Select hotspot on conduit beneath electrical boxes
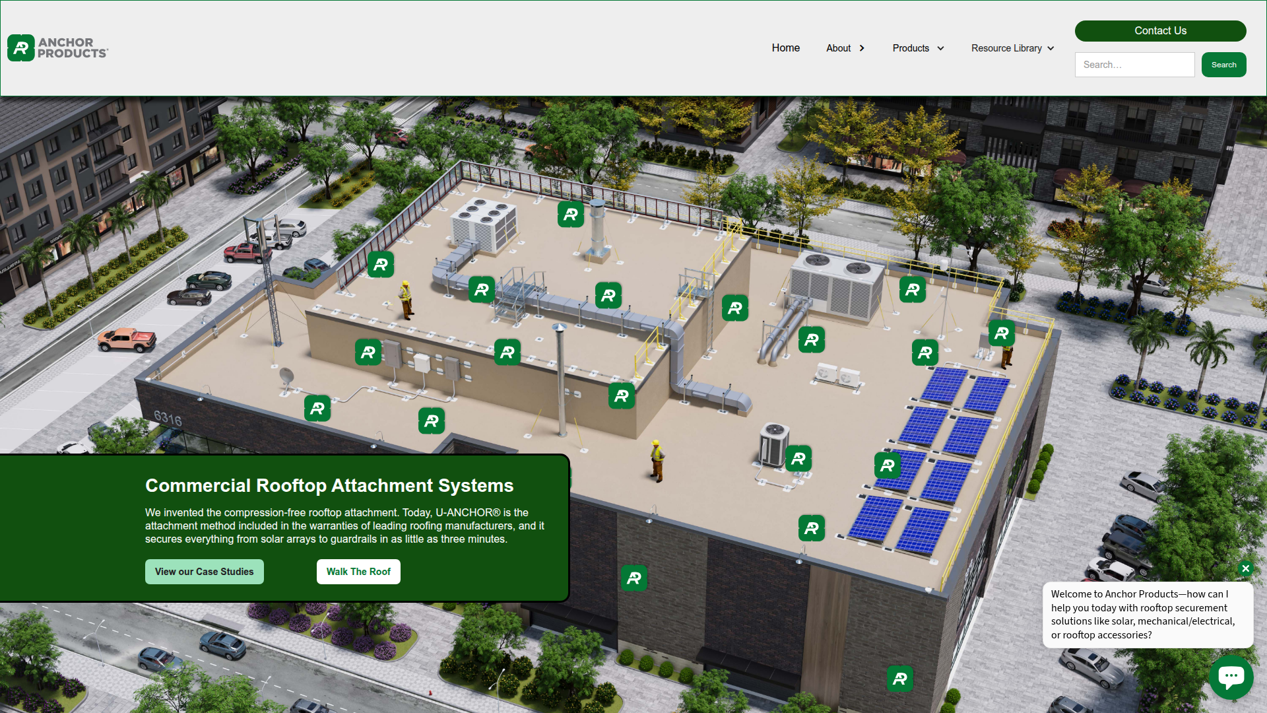The width and height of the screenshot is (1267, 713). tap(432, 421)
